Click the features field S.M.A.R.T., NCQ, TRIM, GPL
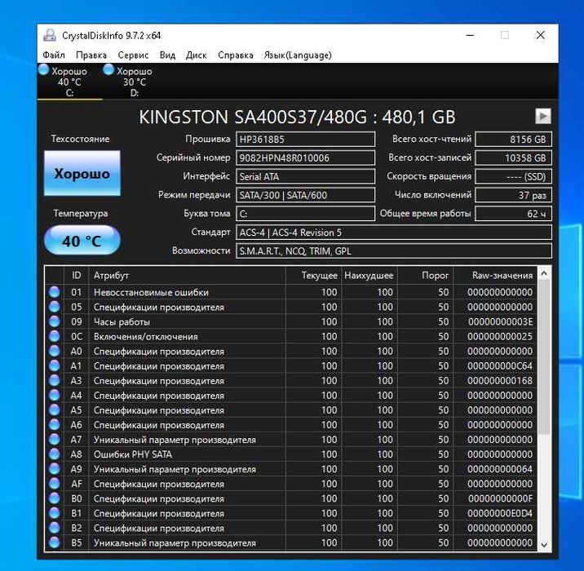This screenshot has width=584, height=571. point(394,250)
